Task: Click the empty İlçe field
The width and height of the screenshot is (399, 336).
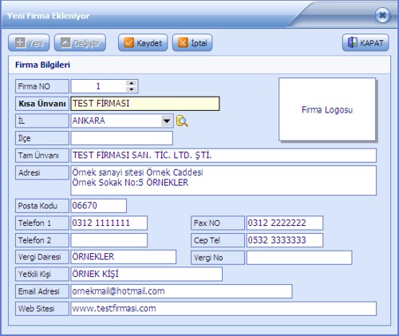Action: pyautogui.click(x=121, y=138)
